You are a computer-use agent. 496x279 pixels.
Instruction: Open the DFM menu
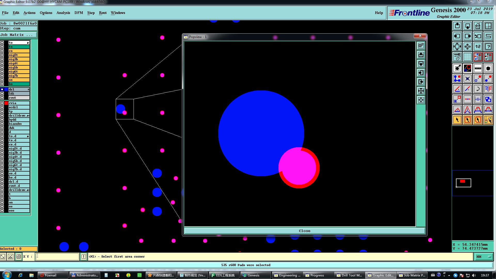click(x=79, y=13)
